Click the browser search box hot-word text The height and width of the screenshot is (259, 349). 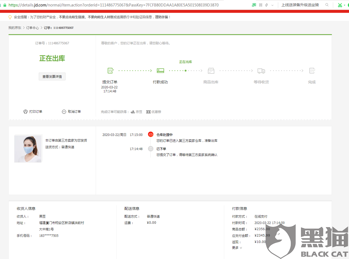(300, 5)
